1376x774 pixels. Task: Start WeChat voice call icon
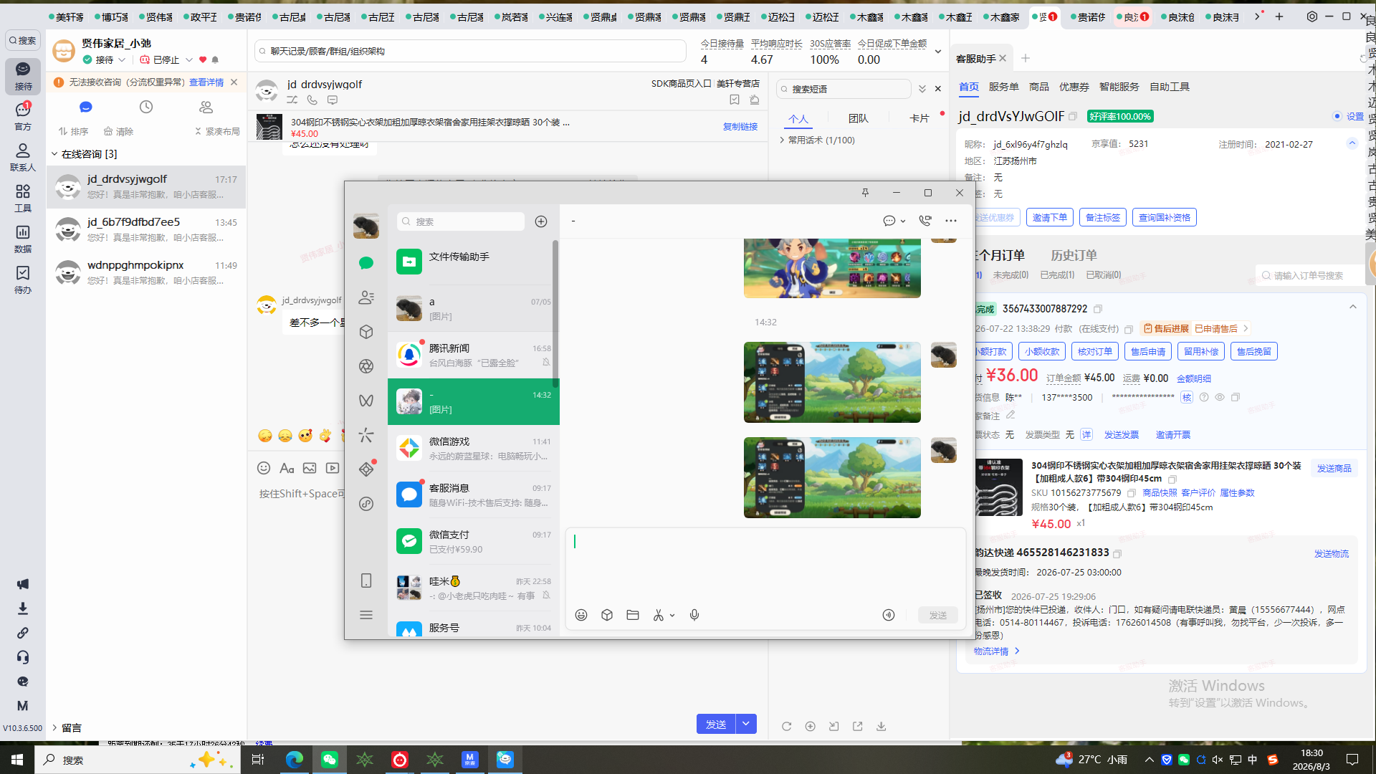click(925, 221)
